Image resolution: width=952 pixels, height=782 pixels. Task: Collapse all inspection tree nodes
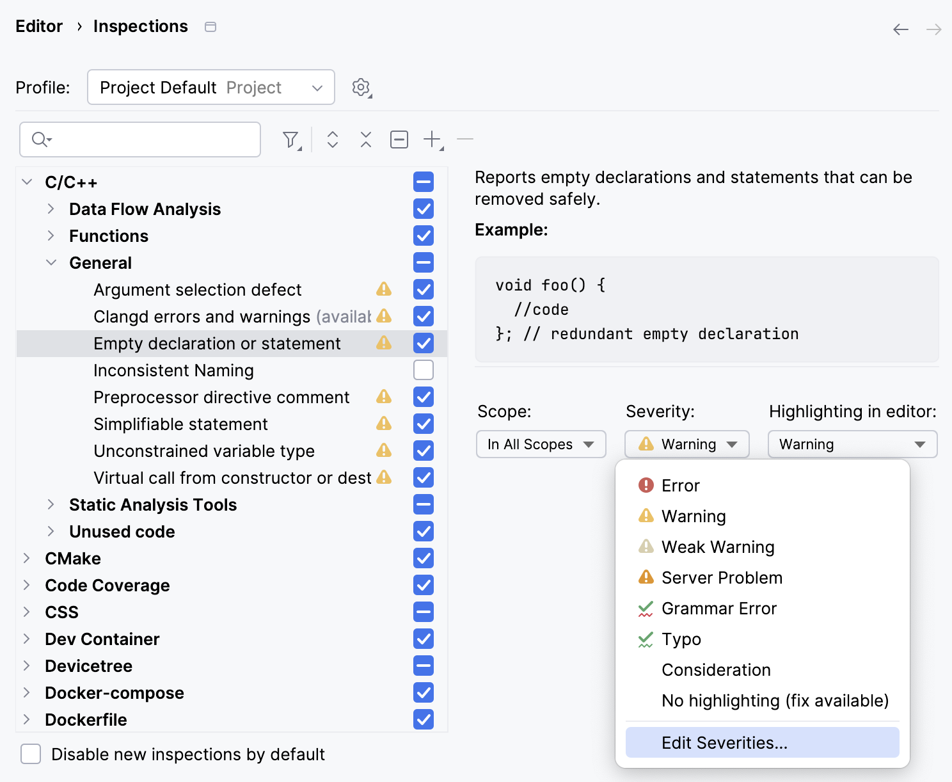[365, 139]
